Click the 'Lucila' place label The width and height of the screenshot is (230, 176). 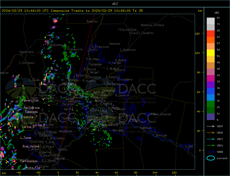(28, 117)
